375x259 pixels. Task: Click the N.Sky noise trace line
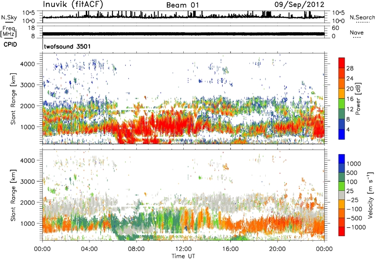pyautogui.click(x=183, y=17)
